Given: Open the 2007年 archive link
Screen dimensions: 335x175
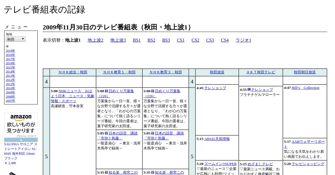Looking at the screenshot, I should click(x=10, y=101).
